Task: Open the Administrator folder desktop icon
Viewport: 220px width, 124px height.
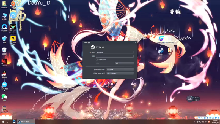Action: coord(4,5)
